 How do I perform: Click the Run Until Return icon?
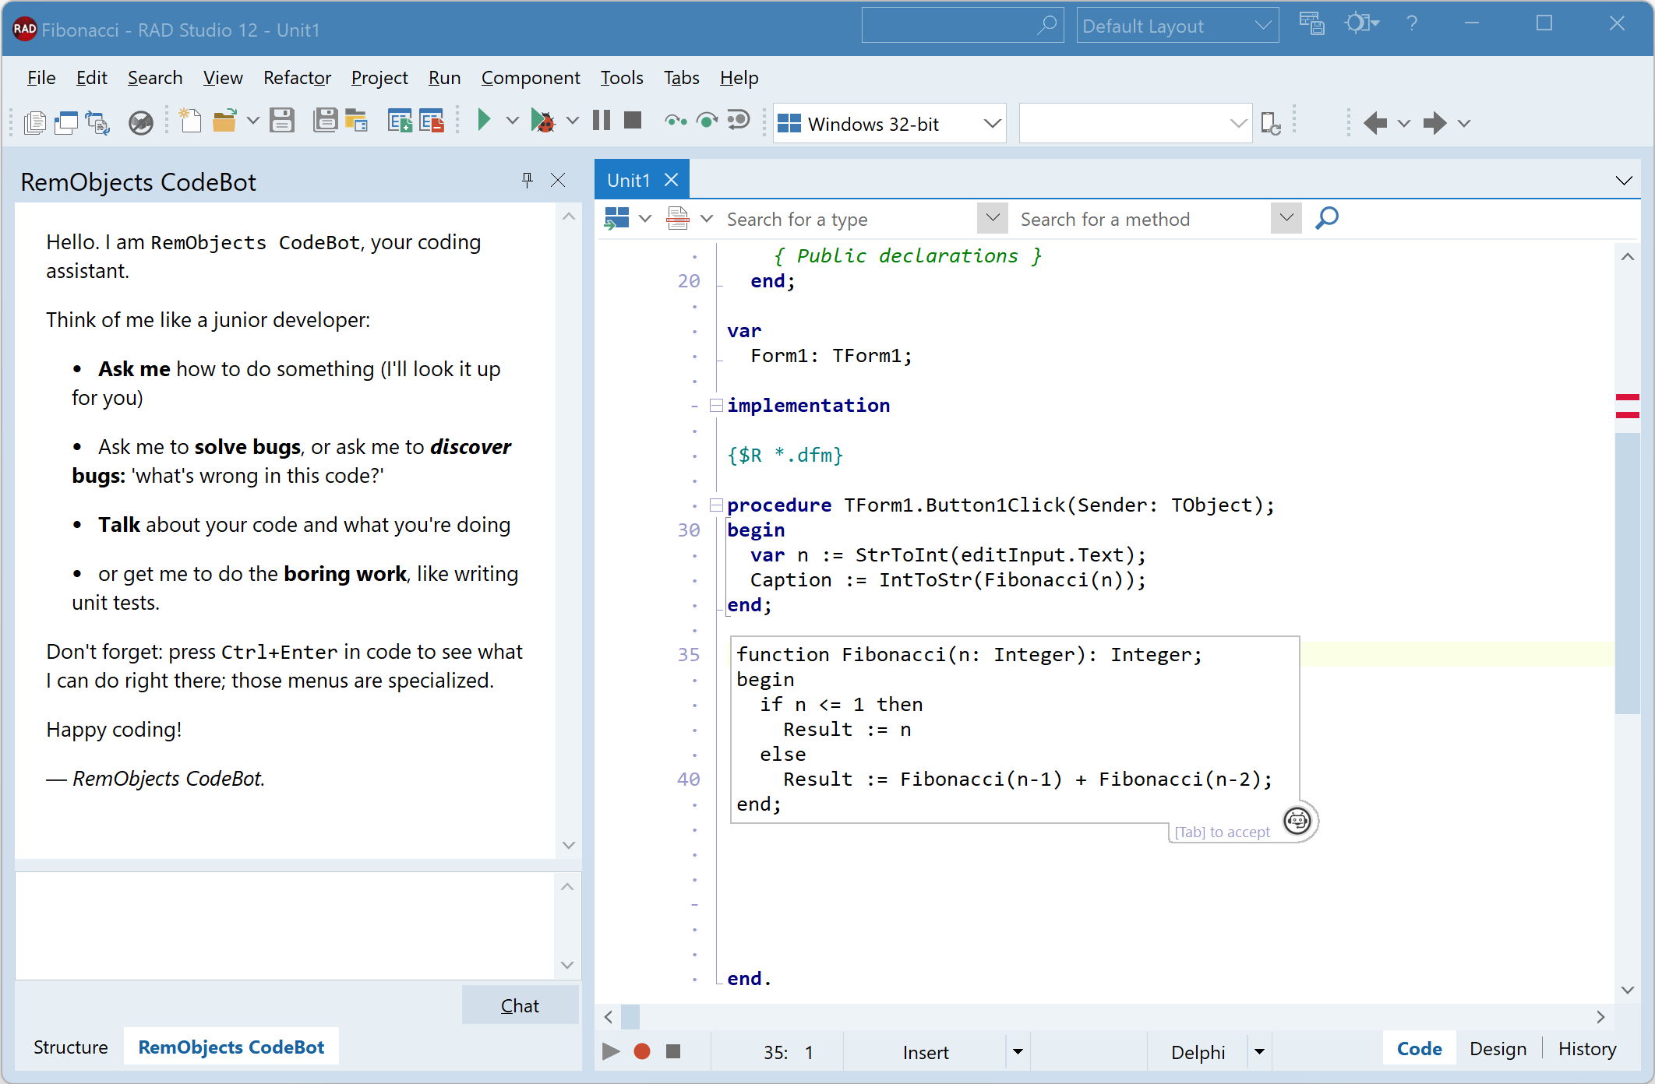pyautogui.click(x=738, y=121)
